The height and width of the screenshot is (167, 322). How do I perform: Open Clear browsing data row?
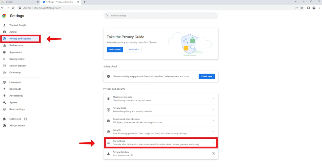pyautogui.click(x=161, y=99)
